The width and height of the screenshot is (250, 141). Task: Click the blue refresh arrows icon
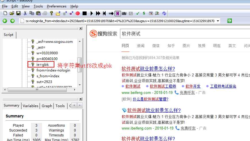click(164, 13)
